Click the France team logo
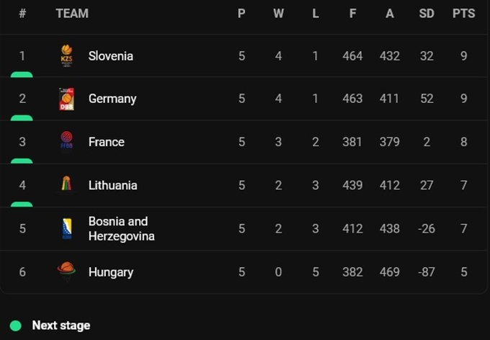The height and width of the screenshot is (340, 490). [66, 142]
